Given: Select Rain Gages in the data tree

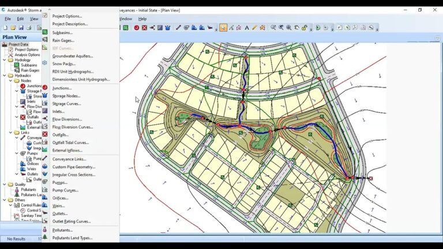Looking at the screenshot, I should pyautogui.click(x=30, y=70).
